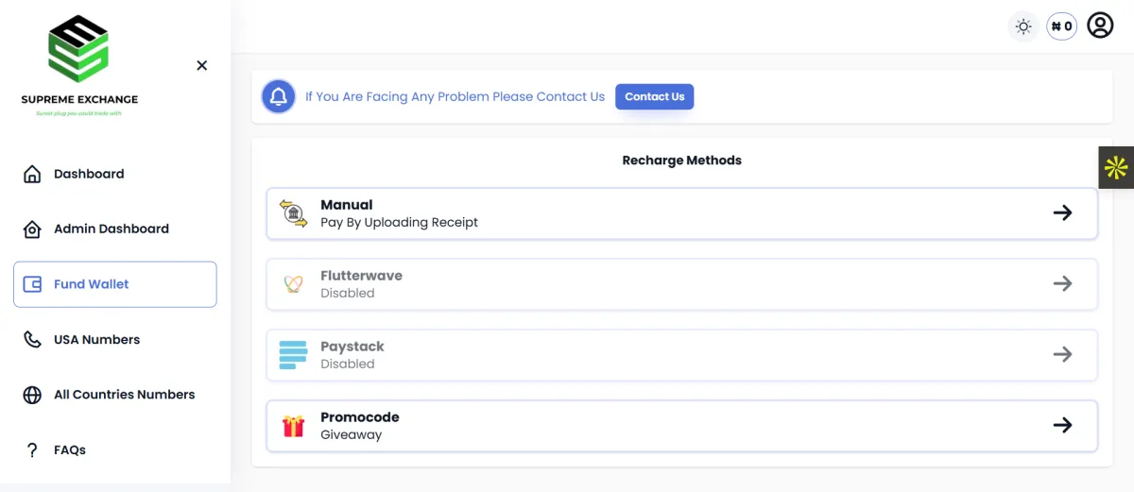Open the user profile avatar icon
The height and width of the screenshot is (492, 1134).
[x=1100, y=25]
